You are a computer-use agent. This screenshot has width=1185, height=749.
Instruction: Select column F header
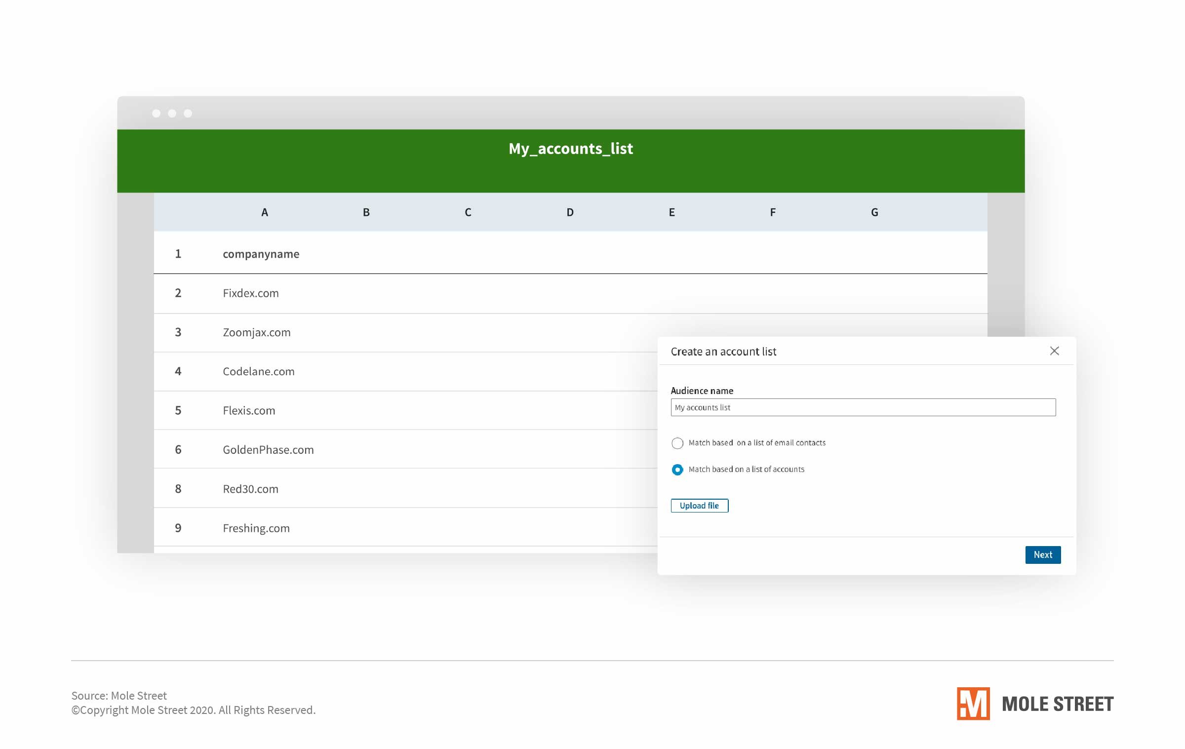coord(773,212)
